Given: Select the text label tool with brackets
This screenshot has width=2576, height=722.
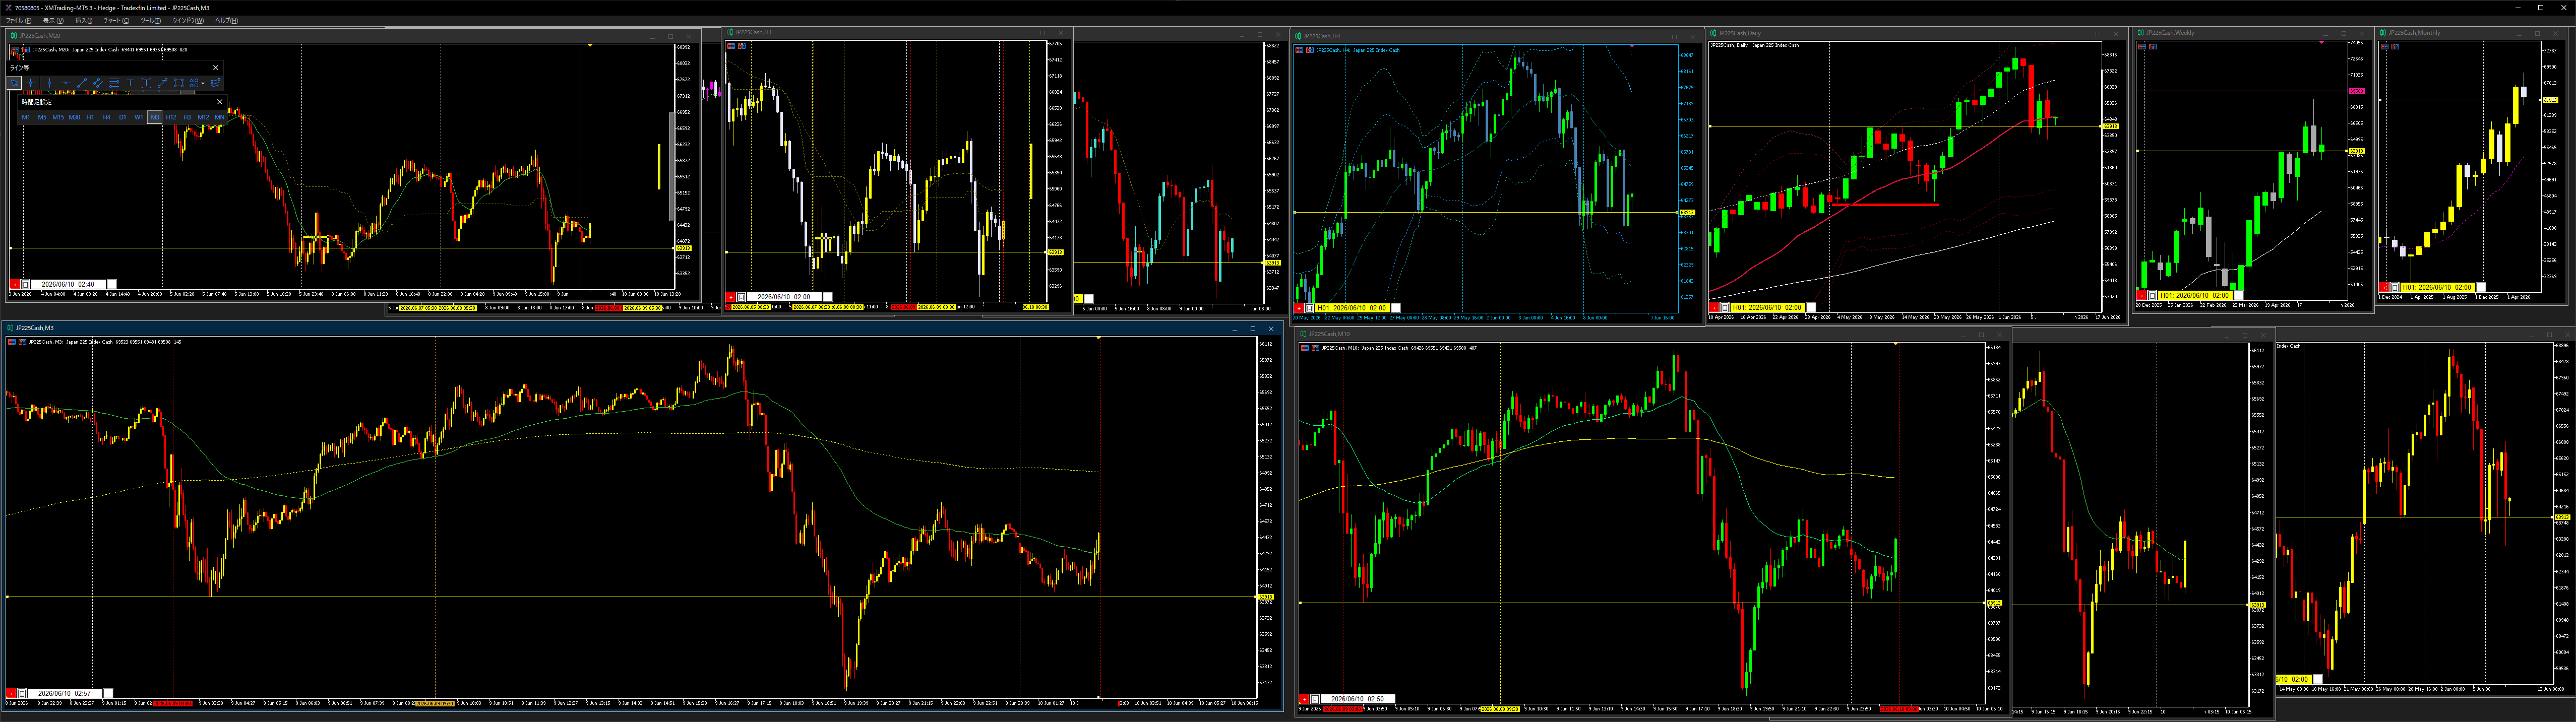Looking at the screenshot, I should point(146,83).
